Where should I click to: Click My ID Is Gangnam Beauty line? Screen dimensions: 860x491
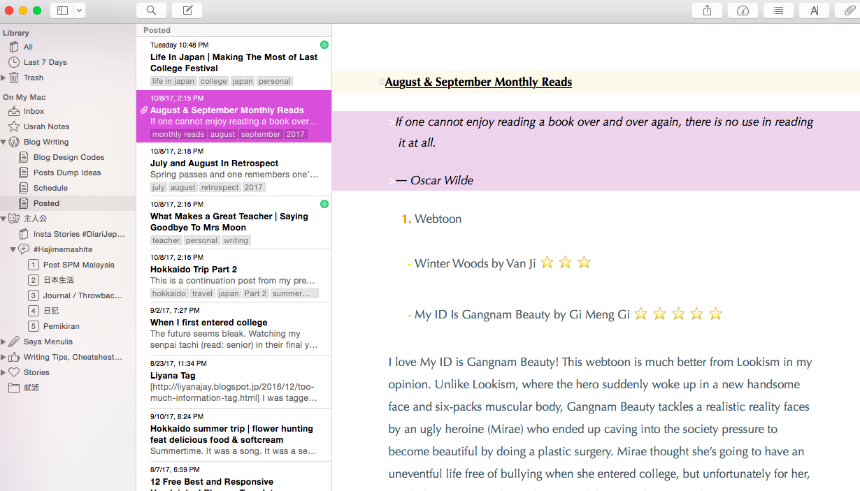(565, 314)
